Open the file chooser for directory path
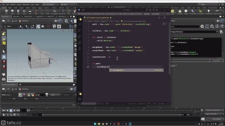The image size is (225, 126). [221, 32]
